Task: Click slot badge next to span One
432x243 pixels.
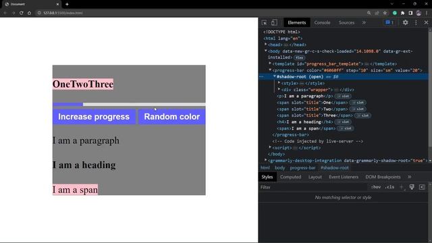Action: point(358,103)
